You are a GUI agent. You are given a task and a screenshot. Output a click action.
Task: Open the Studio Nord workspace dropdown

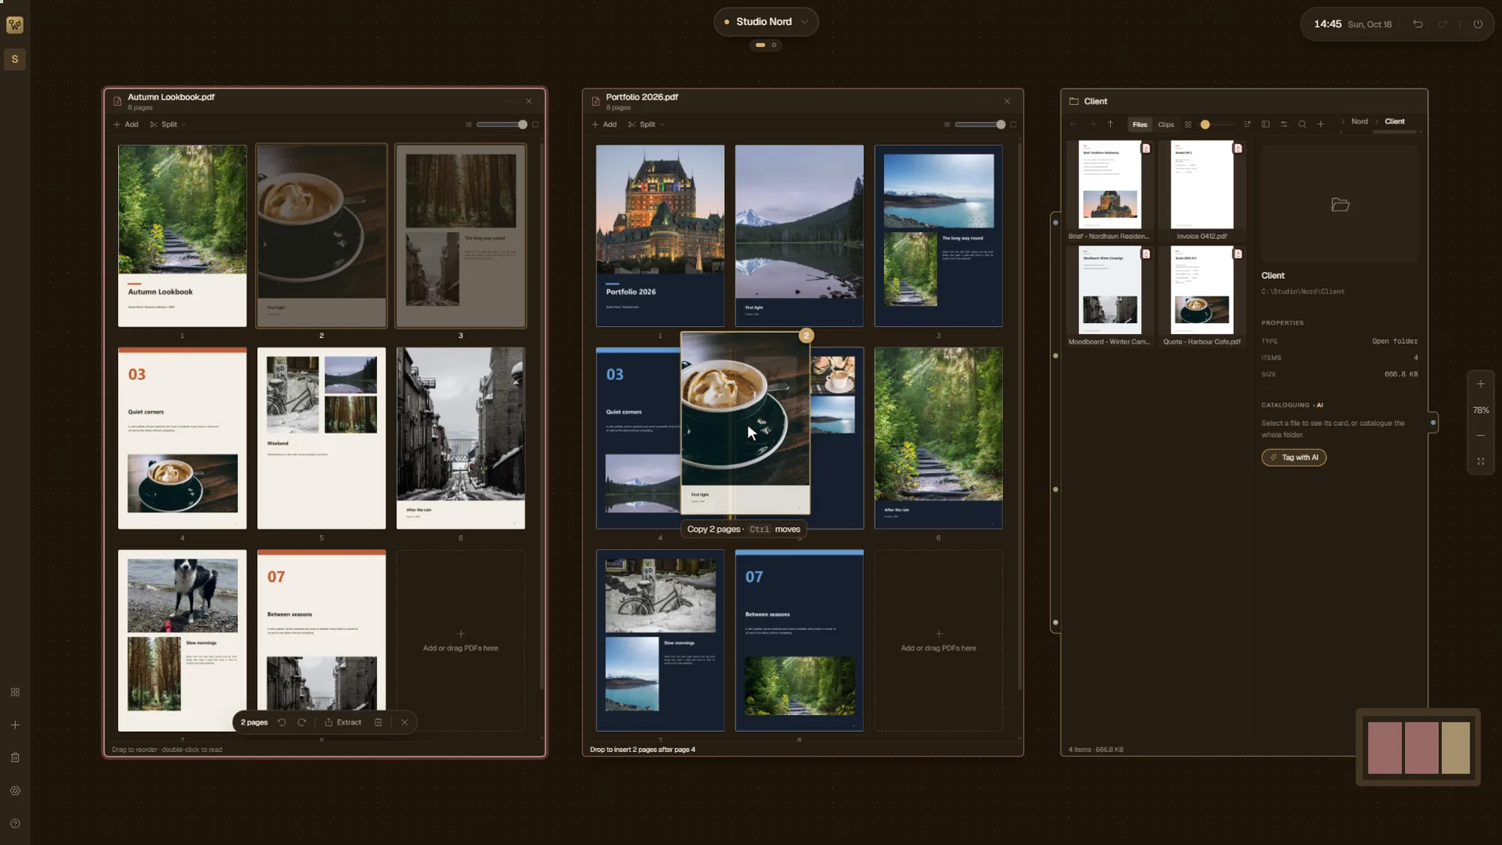[x=765, y=22]
